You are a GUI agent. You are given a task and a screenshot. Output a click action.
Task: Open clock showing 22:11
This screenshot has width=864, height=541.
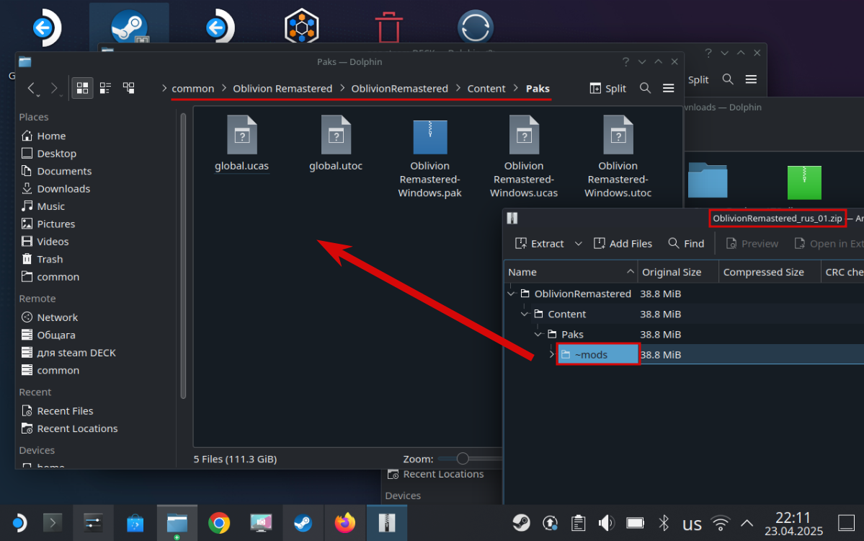click(793, 524)
